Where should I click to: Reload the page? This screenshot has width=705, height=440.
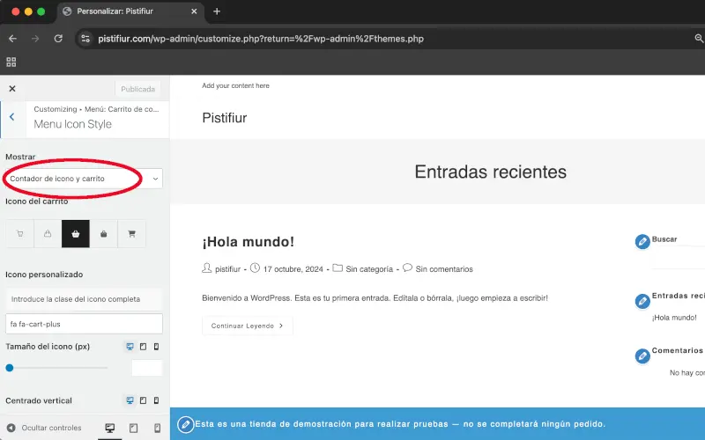[x=58, y=39]
